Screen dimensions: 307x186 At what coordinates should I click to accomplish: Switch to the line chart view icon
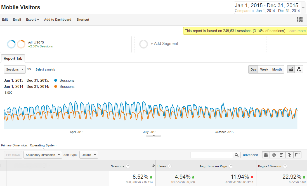(x=291, y=69)
